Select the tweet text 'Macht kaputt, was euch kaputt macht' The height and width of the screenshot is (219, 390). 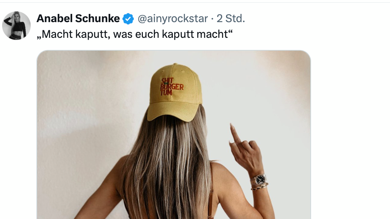point(135,34)
